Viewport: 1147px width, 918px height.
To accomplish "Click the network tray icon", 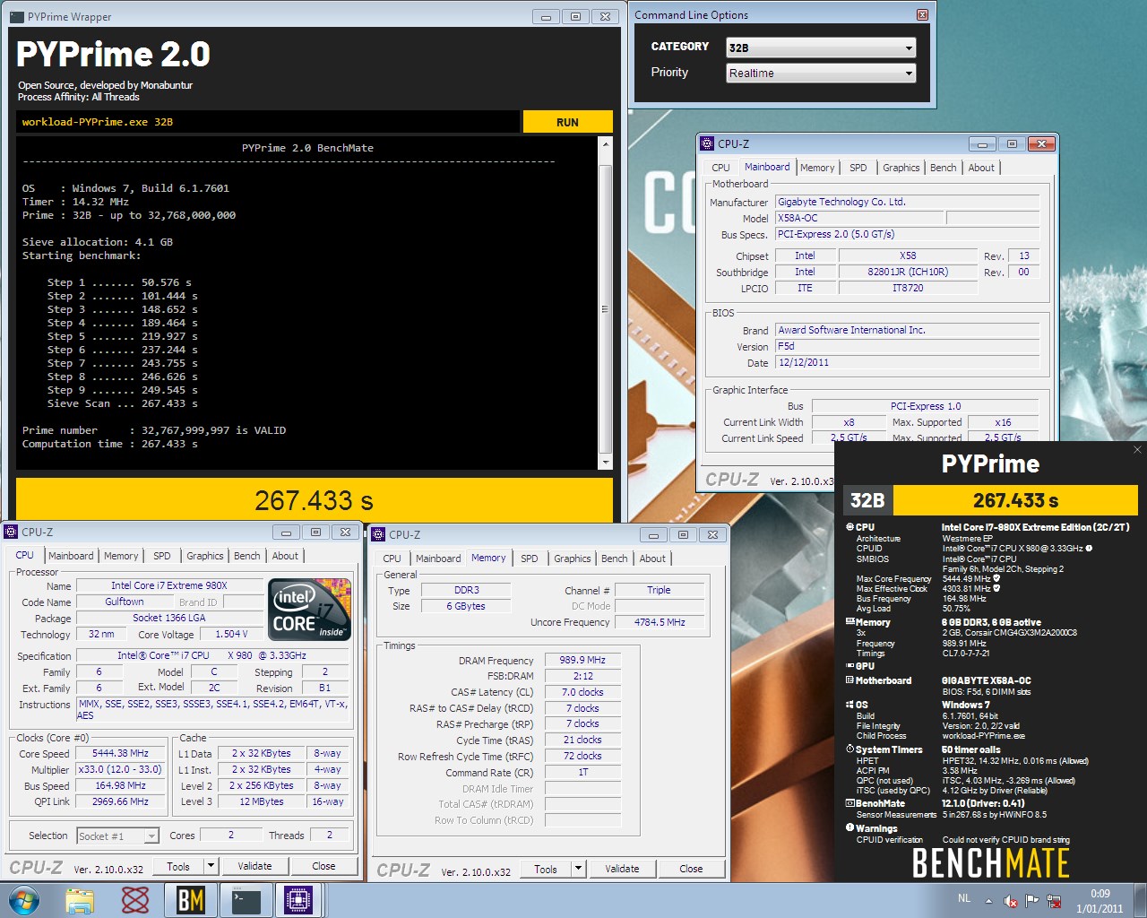I will pos(1054,901).
